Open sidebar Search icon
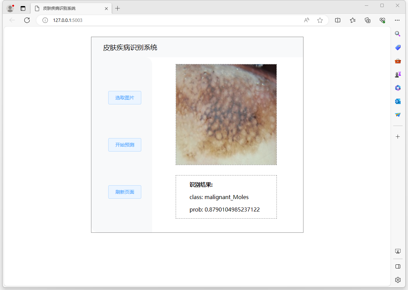 [398, 34]
